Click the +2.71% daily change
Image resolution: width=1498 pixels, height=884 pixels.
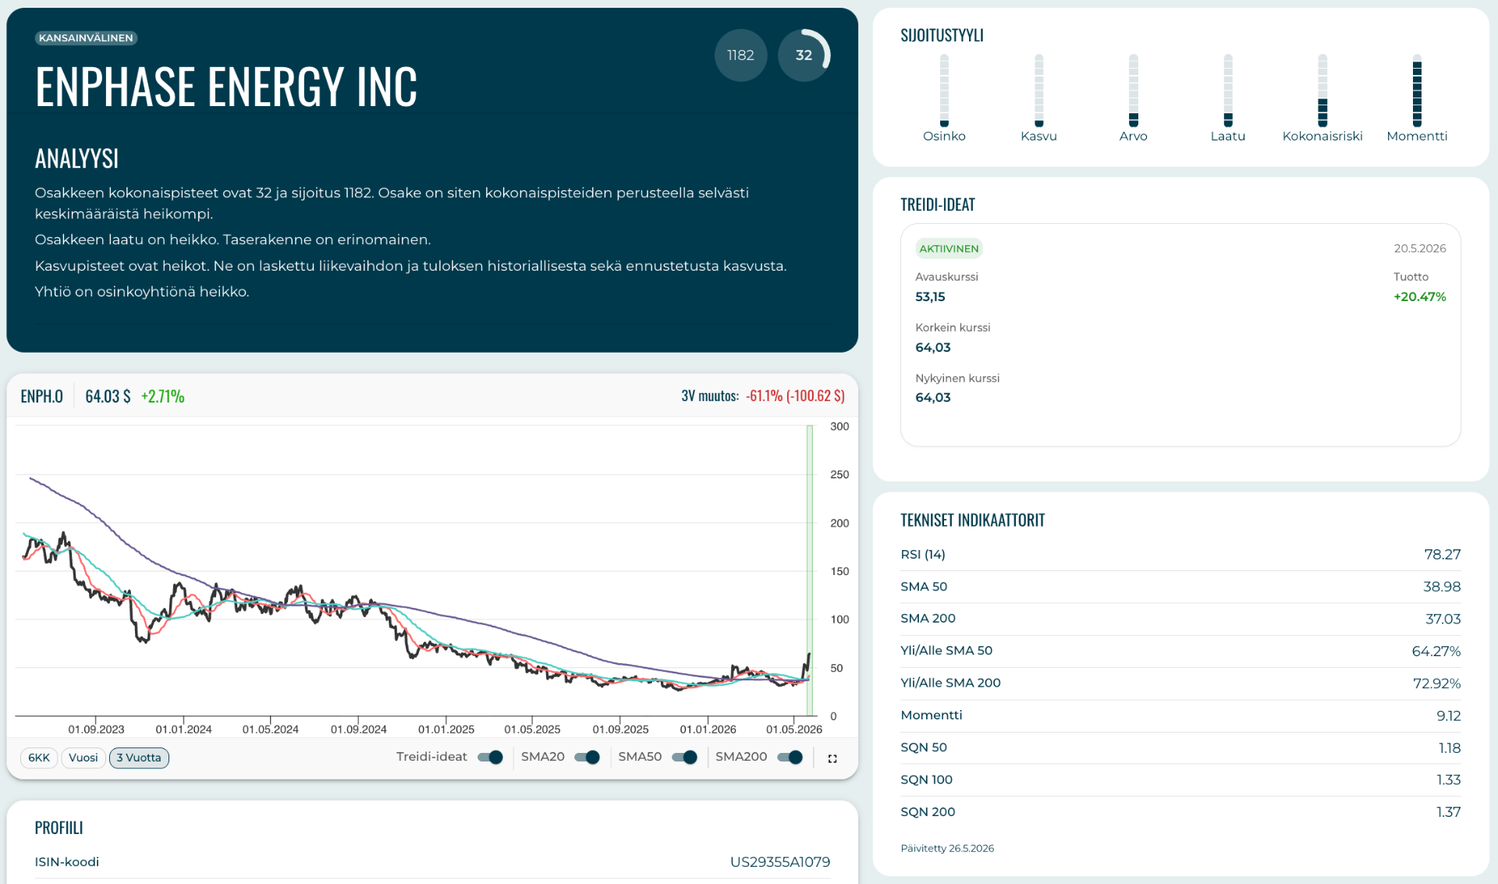click(x=163, y=396)
